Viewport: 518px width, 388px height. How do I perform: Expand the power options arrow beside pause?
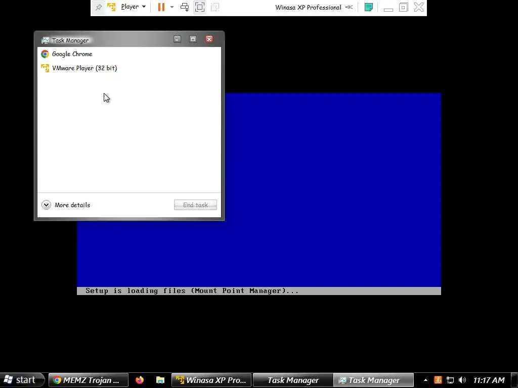172,7
